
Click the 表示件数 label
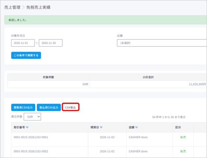click(17, 117)
